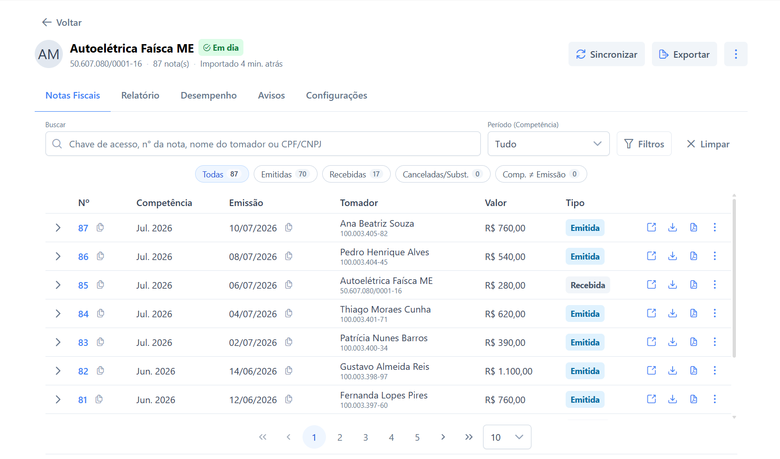This screenshot has width=780, height=459.
Task: Switch to Relatório tab
Action: [140, 95]
